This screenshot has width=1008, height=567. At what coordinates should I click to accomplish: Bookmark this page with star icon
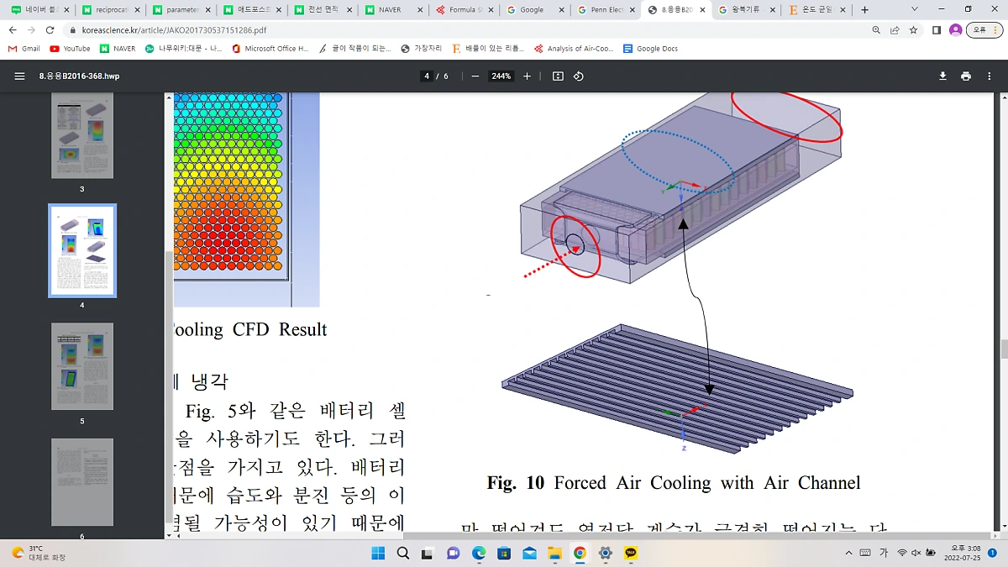(913, 29)
